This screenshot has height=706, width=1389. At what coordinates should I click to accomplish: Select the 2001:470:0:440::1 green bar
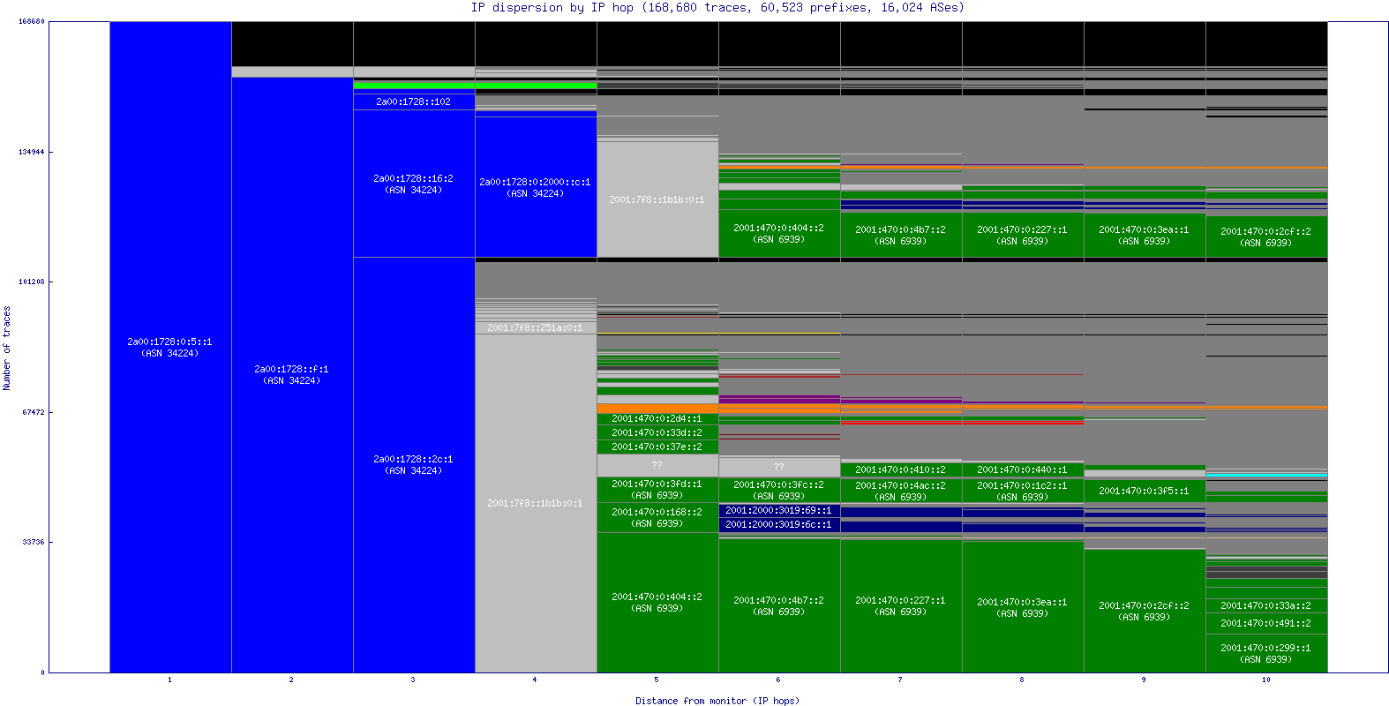pos(1023,469)
